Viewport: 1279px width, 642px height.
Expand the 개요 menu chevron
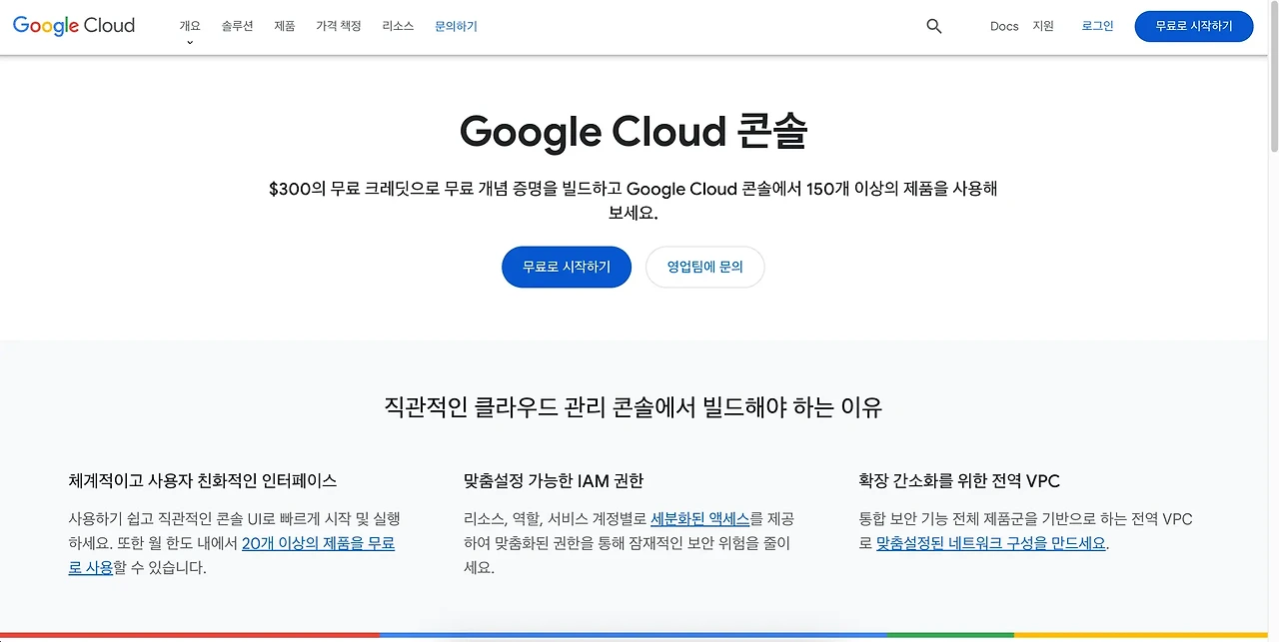tap(190, 43)
